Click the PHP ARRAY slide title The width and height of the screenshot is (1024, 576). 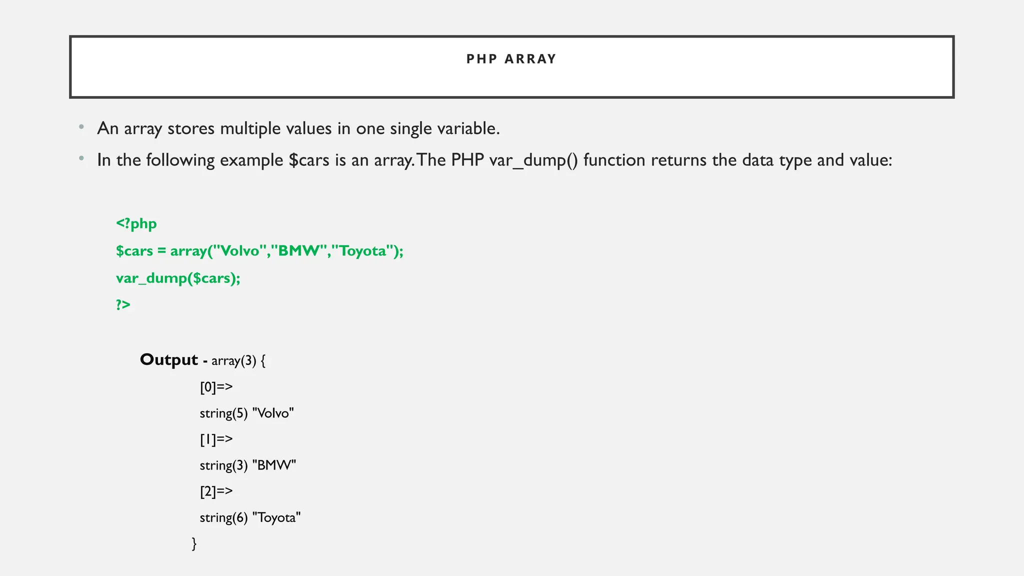511,59
